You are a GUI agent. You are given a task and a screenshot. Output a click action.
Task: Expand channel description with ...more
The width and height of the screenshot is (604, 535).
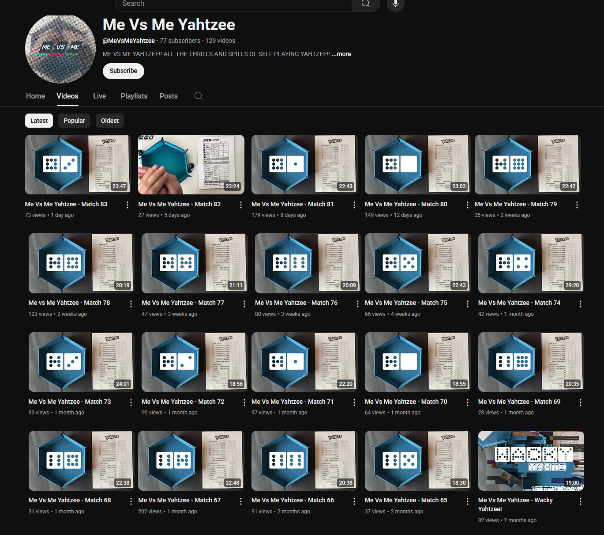pyautogui.click(x=341, y=54)
